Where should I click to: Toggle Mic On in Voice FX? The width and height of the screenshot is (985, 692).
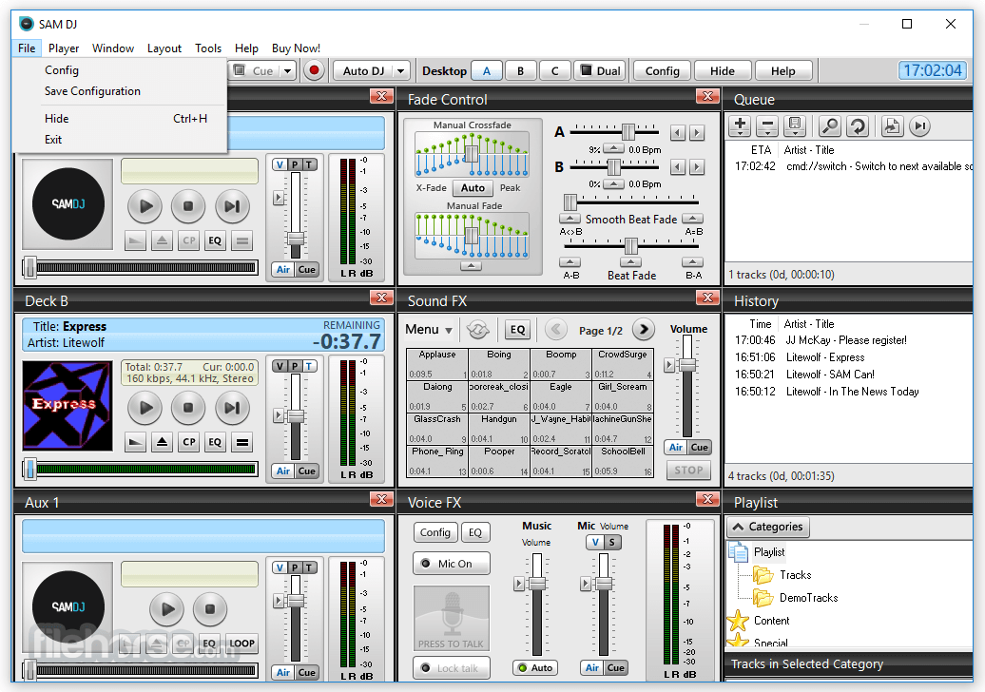point(451,564)
